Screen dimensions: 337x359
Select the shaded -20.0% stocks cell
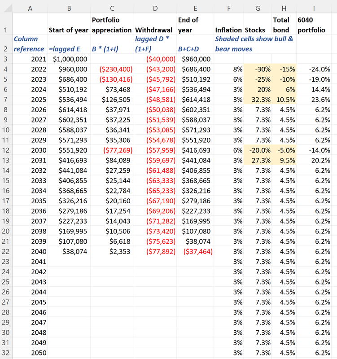[x=258, y=150]
